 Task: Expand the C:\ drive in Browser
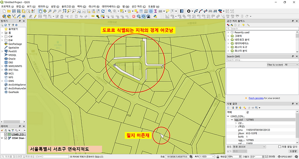pyautogui.click(x=2, y=36)
